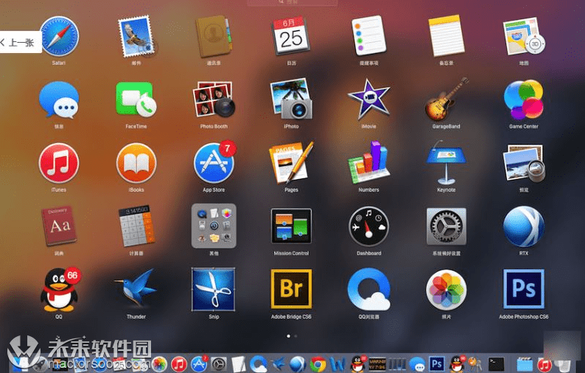Launch Dashboard gauge icon
Viewport: 585px width, 373px height.
coord(368,226)
